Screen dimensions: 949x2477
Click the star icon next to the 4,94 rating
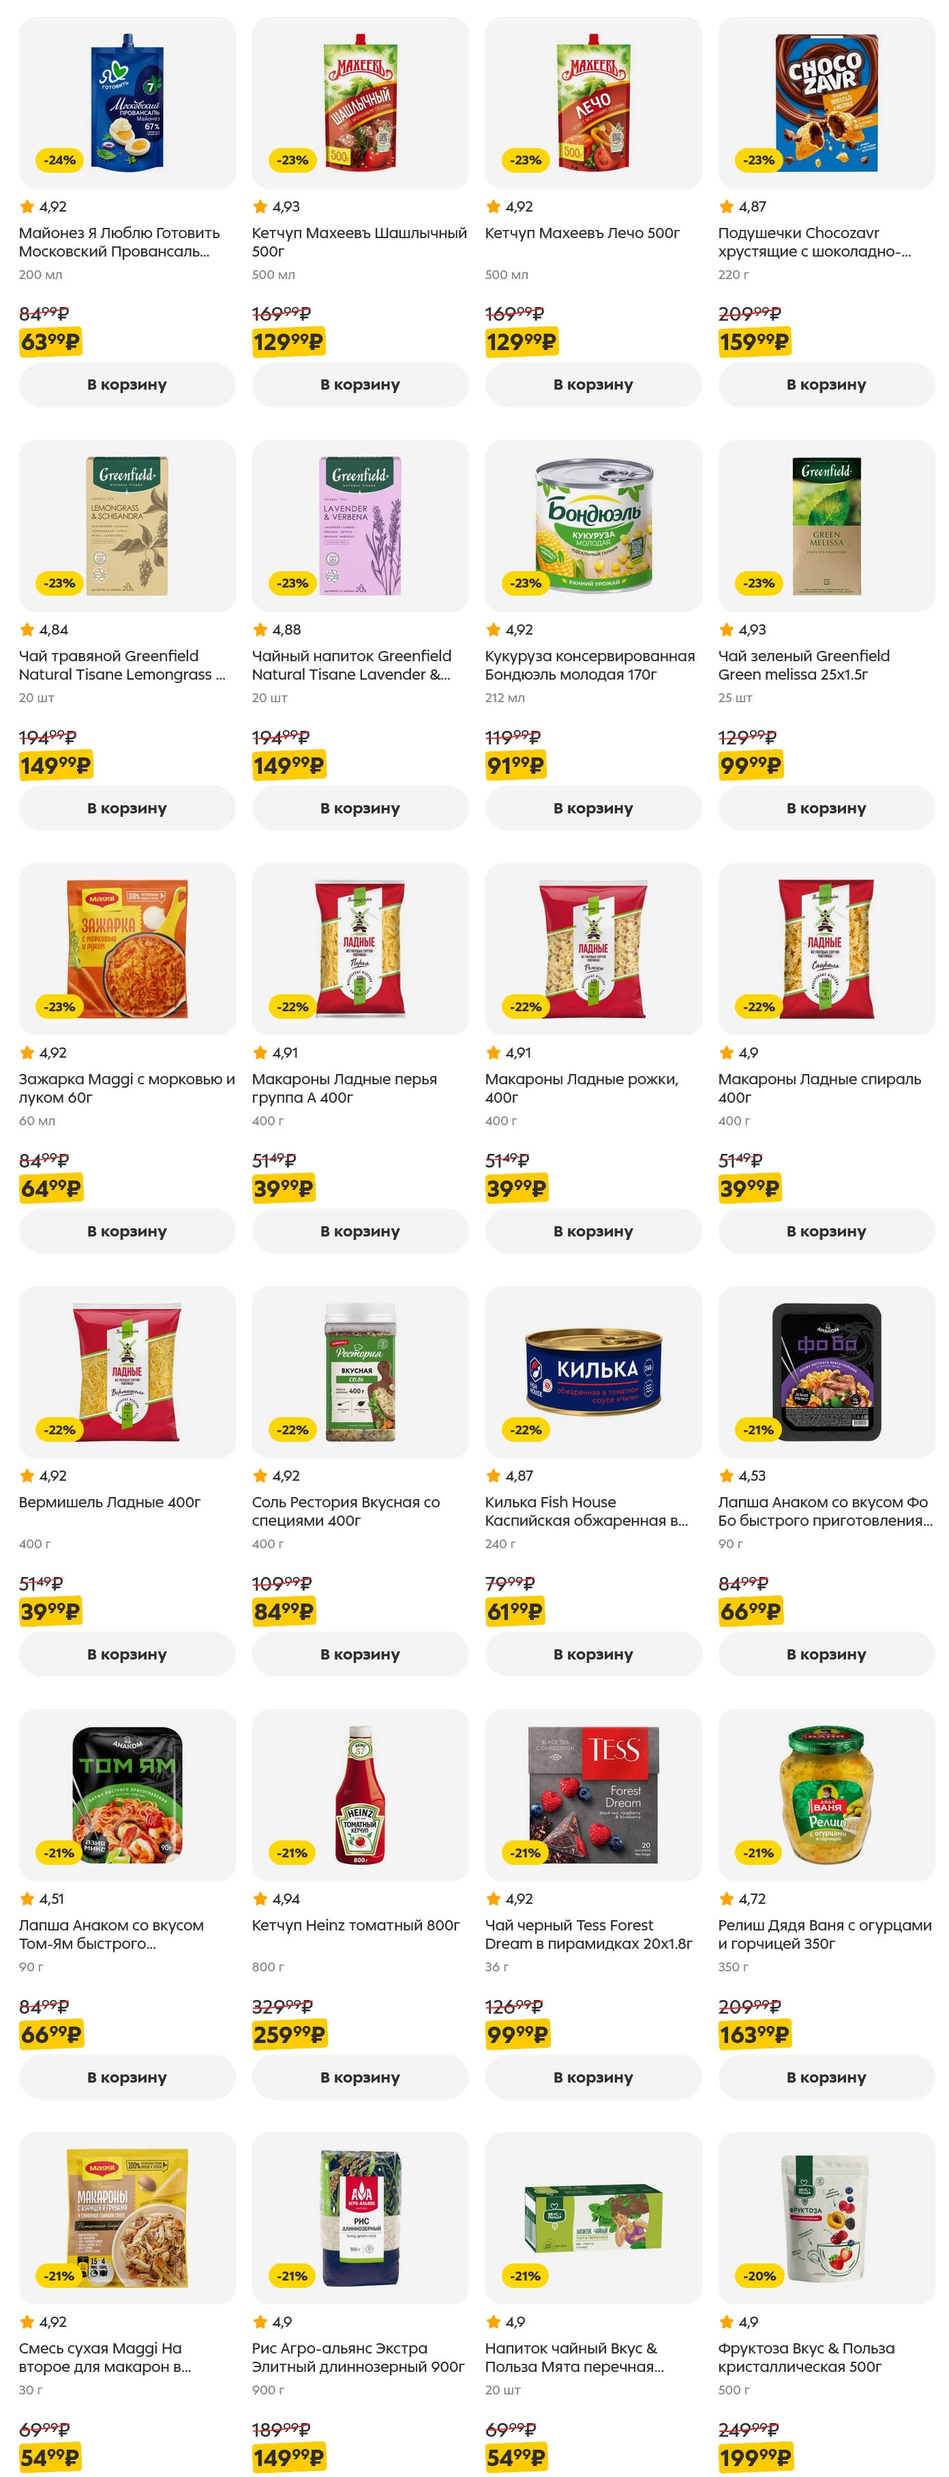coord(260,1899)
